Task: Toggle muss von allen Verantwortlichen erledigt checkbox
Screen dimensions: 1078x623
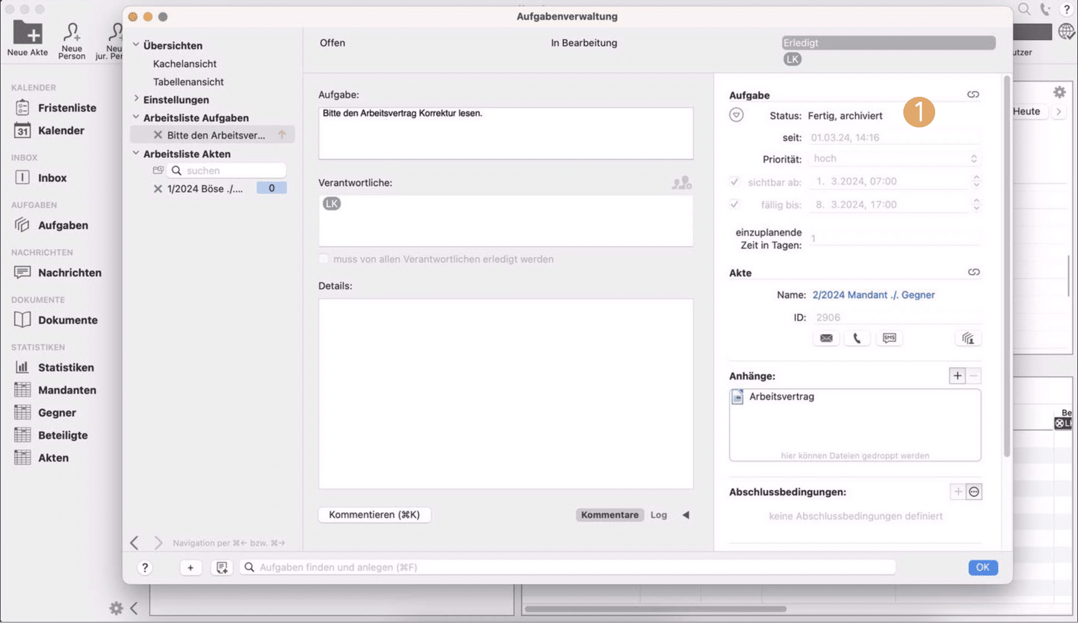Action: (x=323, y=258)
